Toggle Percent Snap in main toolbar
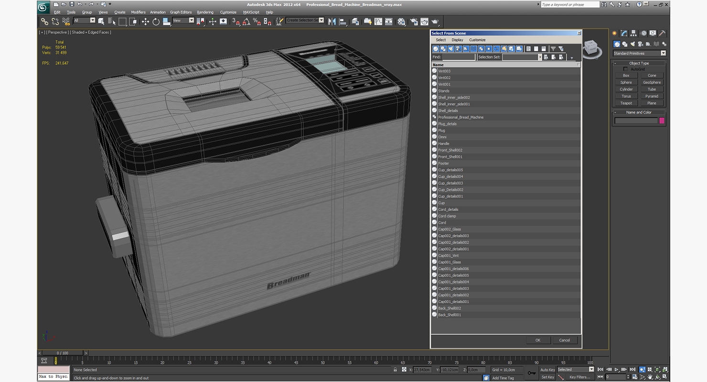This screenshot has height=382, width=707. (x=257, y=21)
